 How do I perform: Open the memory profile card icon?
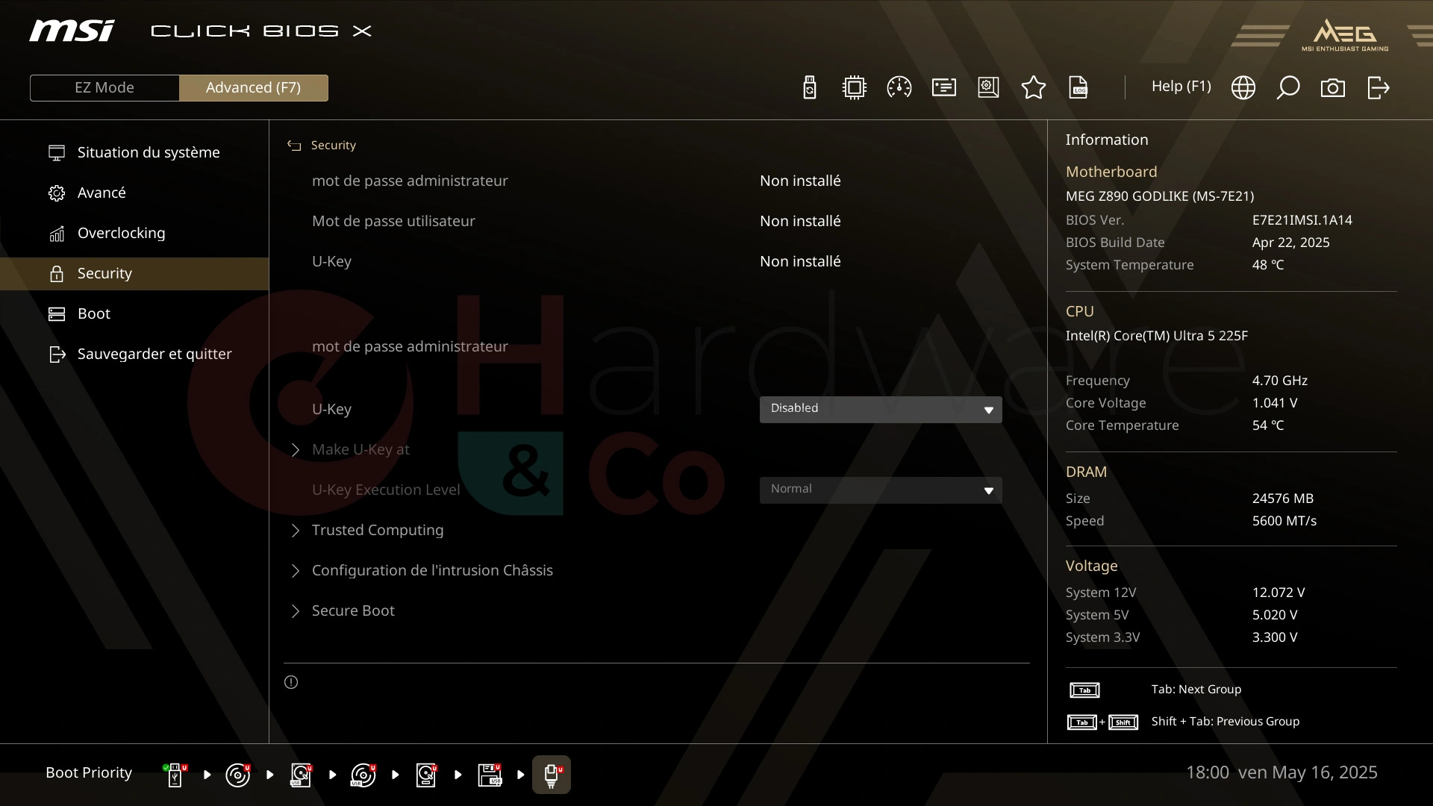(944, 87)
